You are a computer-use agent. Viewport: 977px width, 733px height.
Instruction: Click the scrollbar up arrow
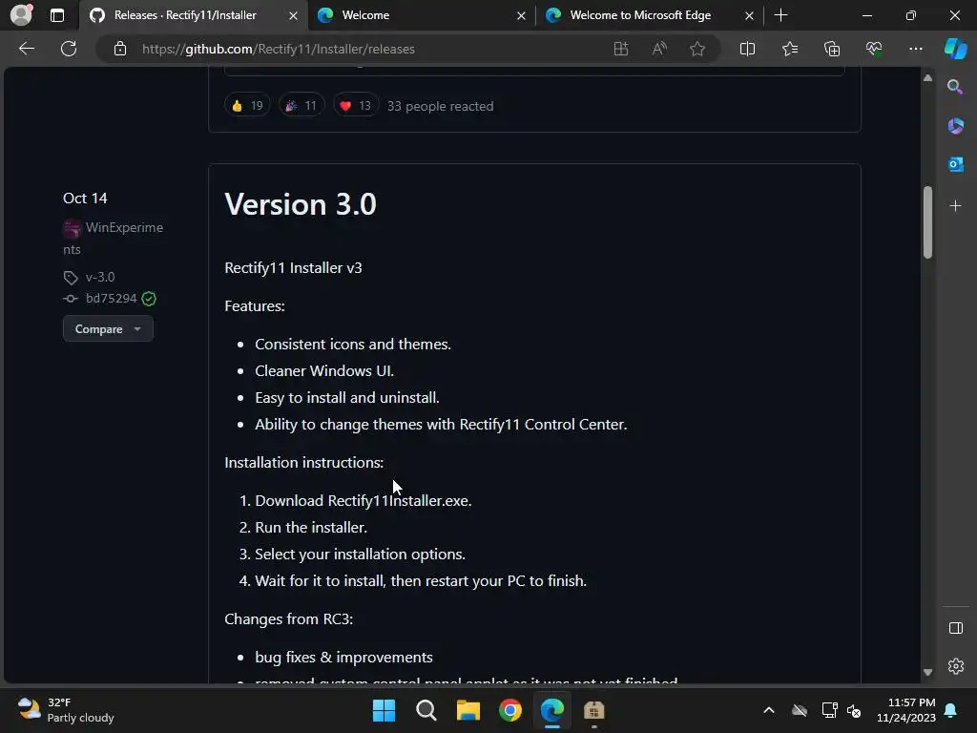tap(927, 78)
